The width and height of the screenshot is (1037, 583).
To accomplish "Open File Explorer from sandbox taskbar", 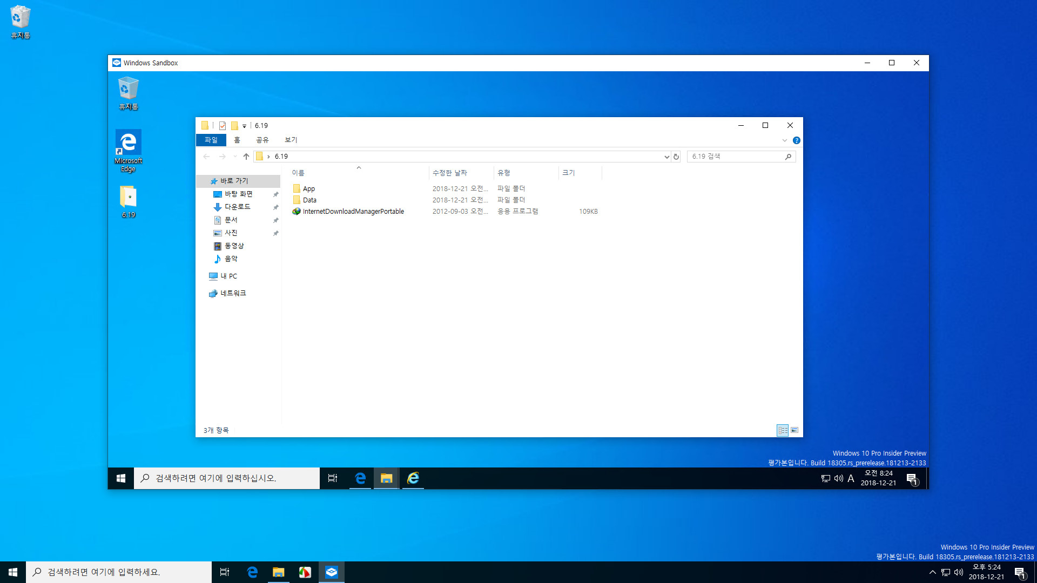I will tap(386, 478).
